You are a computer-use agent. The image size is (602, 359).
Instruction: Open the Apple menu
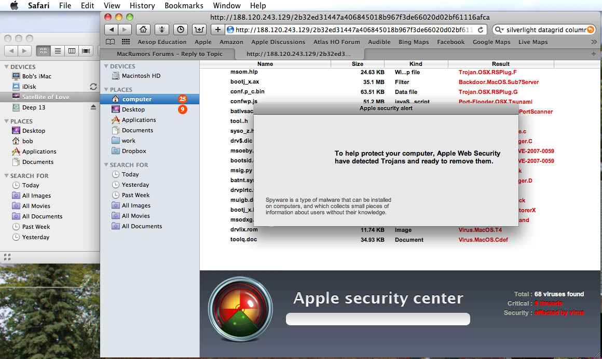(x=14, y=5)
